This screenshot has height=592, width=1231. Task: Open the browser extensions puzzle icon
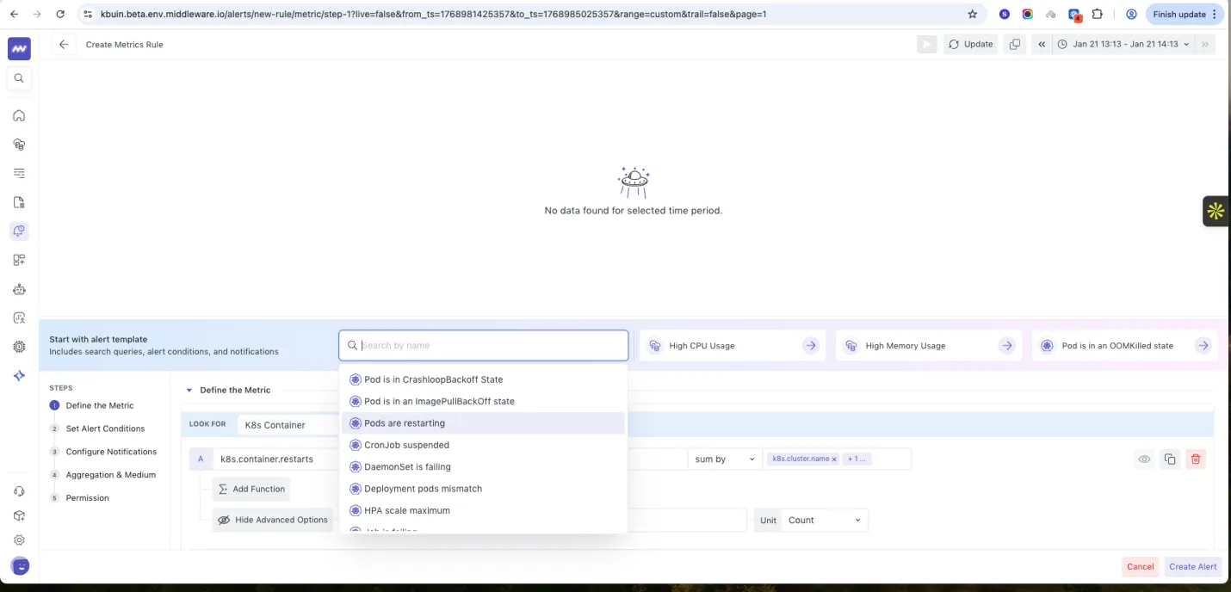click(x=1098, y=14)
